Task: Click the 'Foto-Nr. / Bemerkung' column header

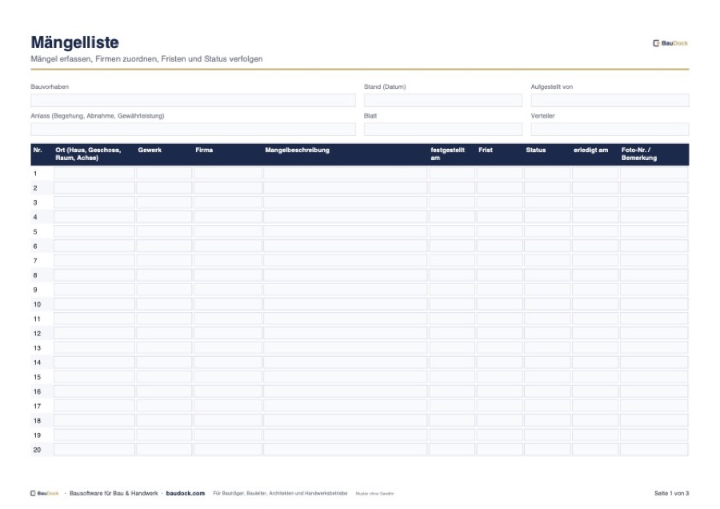Action: (x=639, y=154)
